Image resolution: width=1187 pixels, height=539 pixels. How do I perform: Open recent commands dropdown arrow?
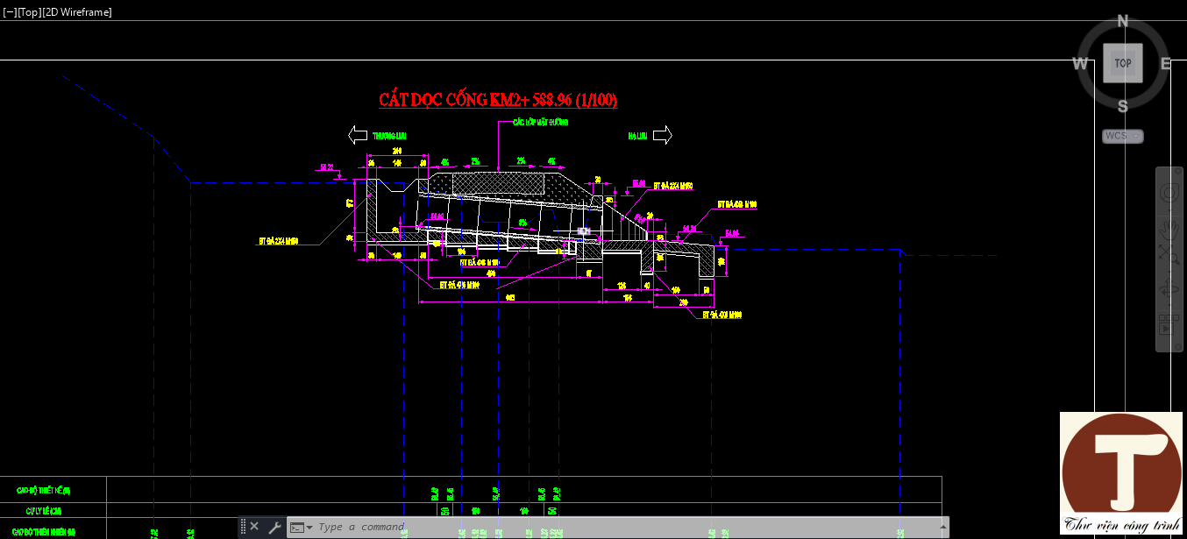309,528
